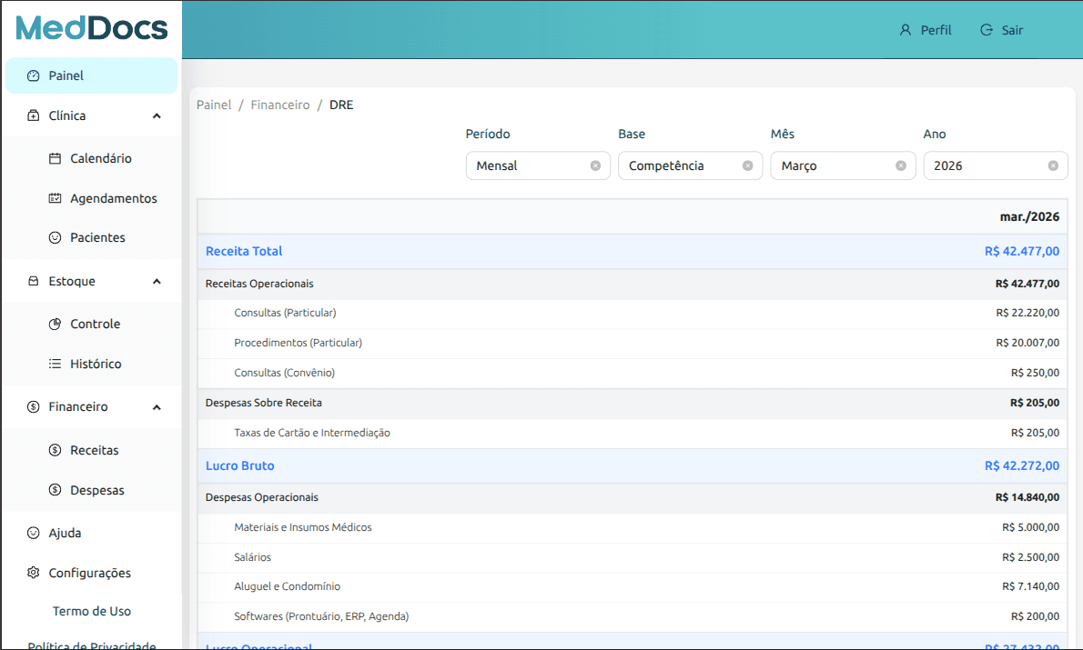Click the Controle pie chart icon

point(55,325)
